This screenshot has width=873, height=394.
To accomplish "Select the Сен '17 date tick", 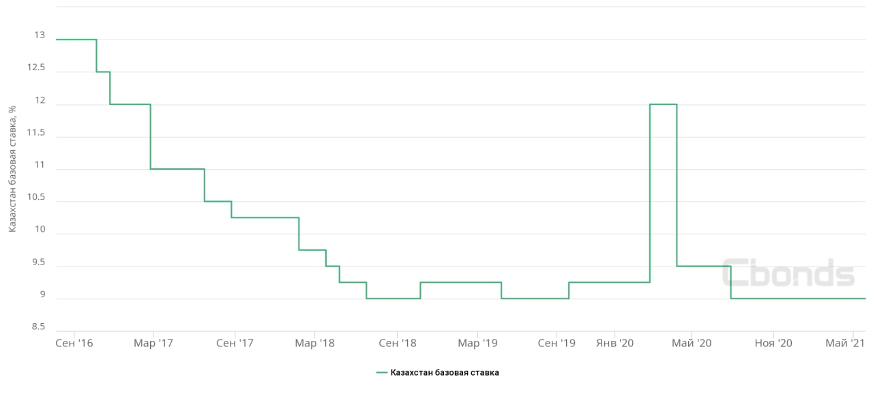I will tap(235, 344).
